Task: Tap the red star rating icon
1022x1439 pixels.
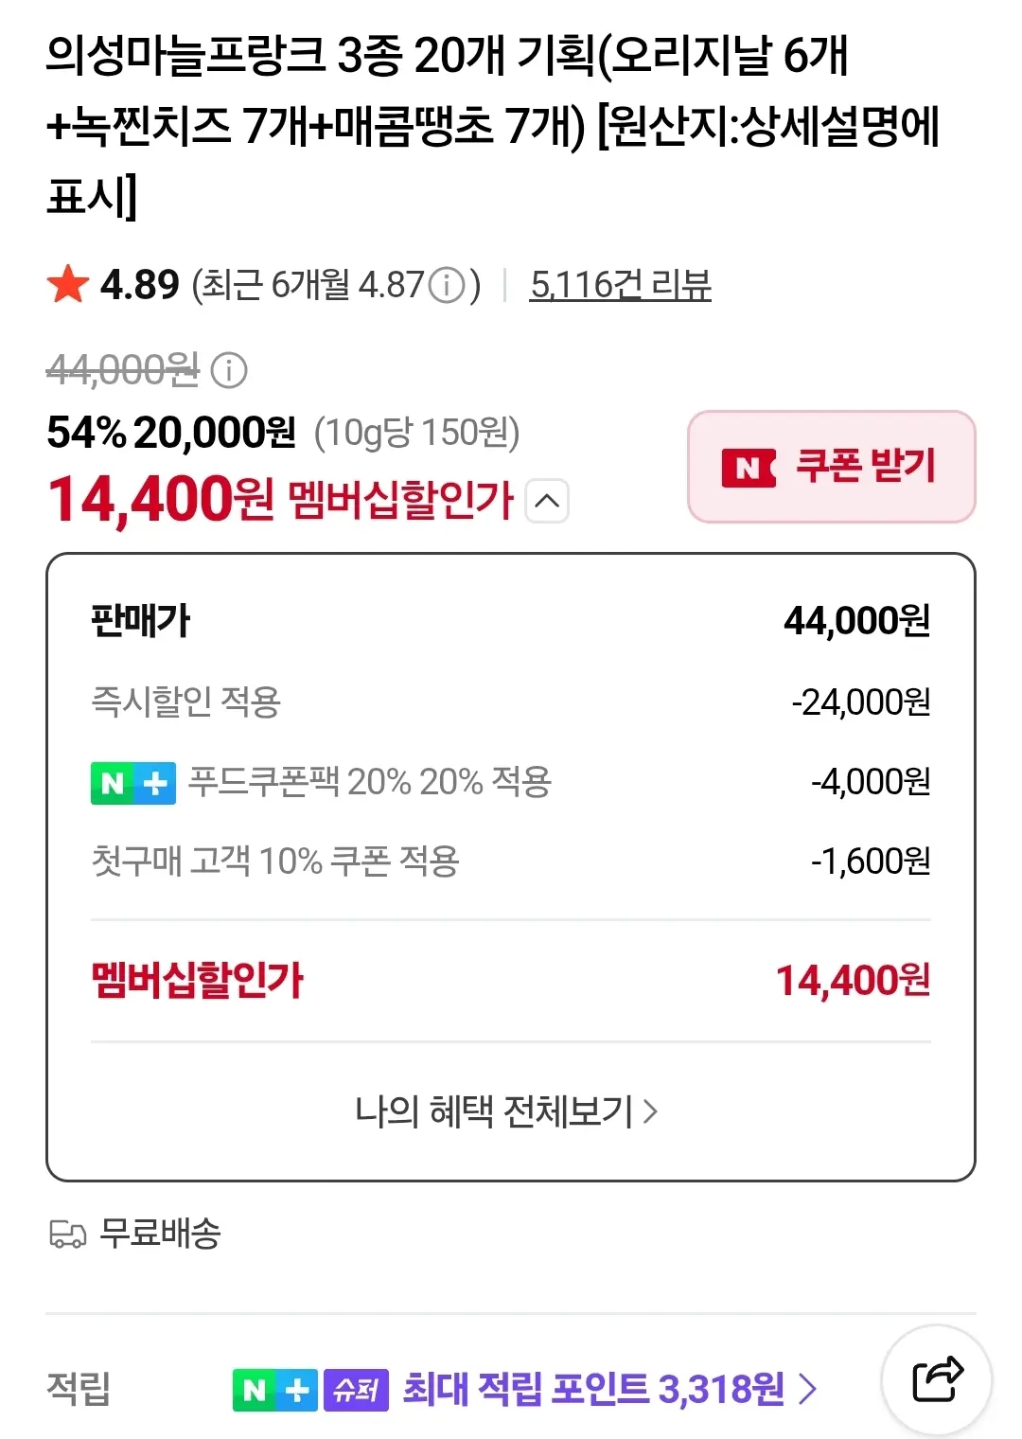Action: coord(67,284)
